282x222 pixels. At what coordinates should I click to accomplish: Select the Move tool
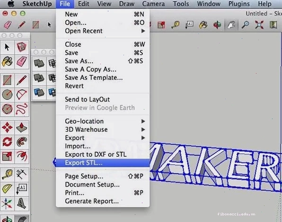tap(7, 128)
